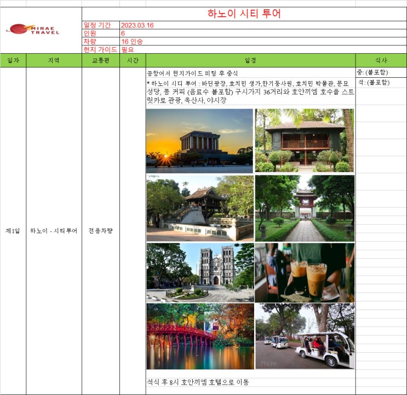Select the '제1일' day cell
The height and width of the screenshot is (395, 407).
pyautogui.click(x=13, y=231)
